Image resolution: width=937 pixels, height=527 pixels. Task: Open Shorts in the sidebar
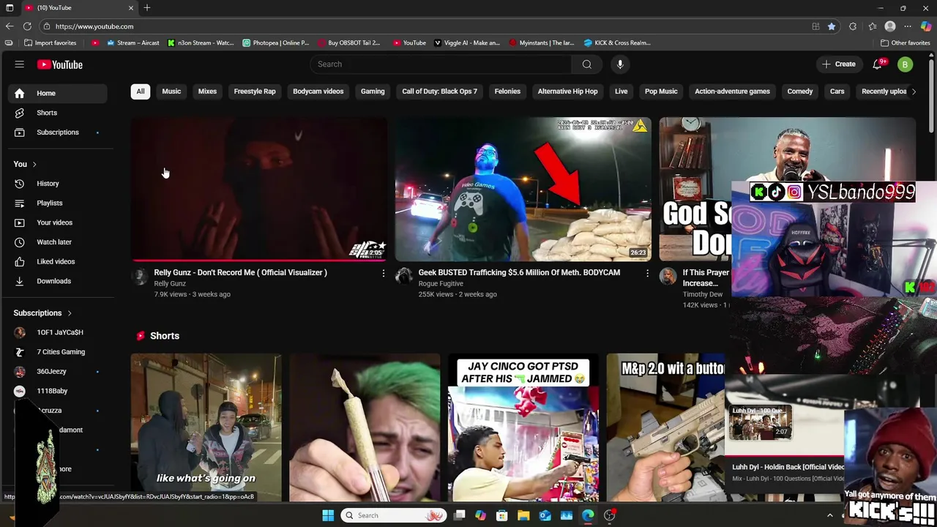click(58, 113)
